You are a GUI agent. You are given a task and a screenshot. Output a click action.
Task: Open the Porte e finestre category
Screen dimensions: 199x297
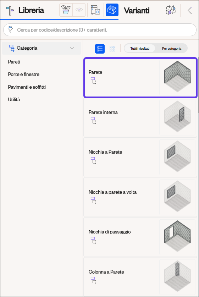[x=24, y=74]
